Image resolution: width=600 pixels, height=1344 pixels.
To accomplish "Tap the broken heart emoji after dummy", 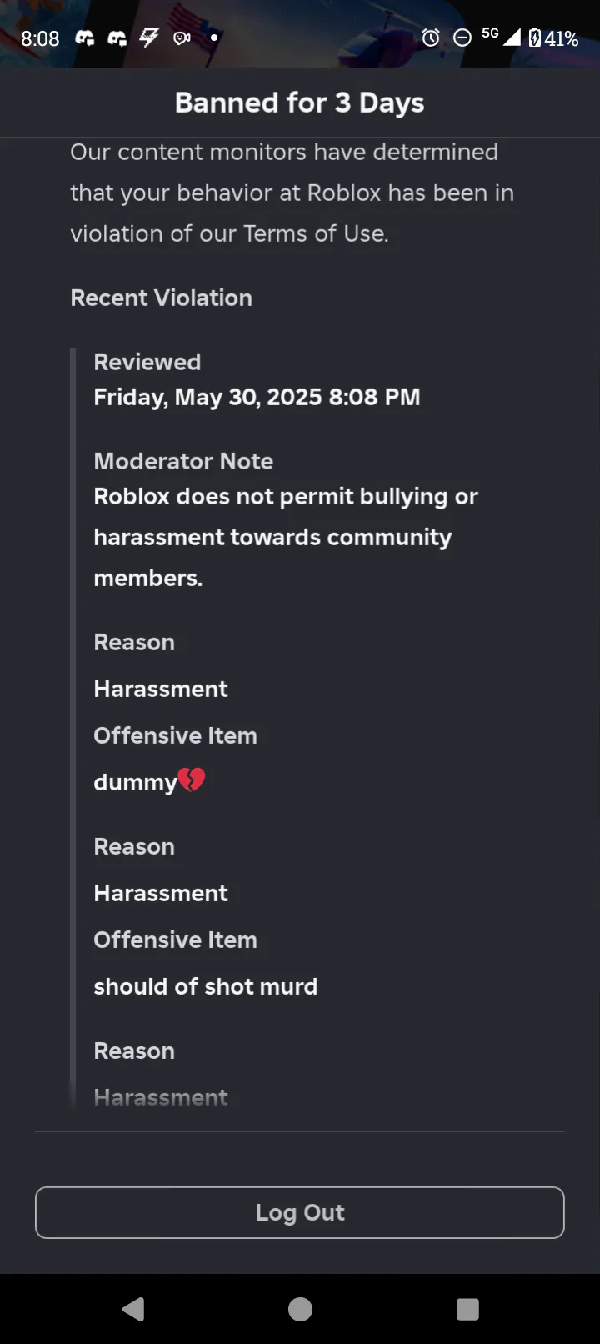I will (192, 780).
